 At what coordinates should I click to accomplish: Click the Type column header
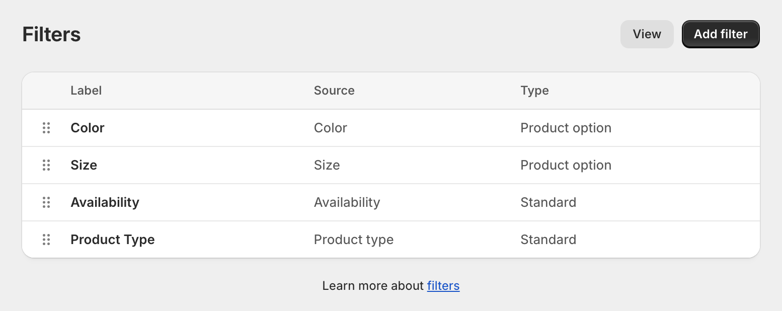click(x=534, y=91)
